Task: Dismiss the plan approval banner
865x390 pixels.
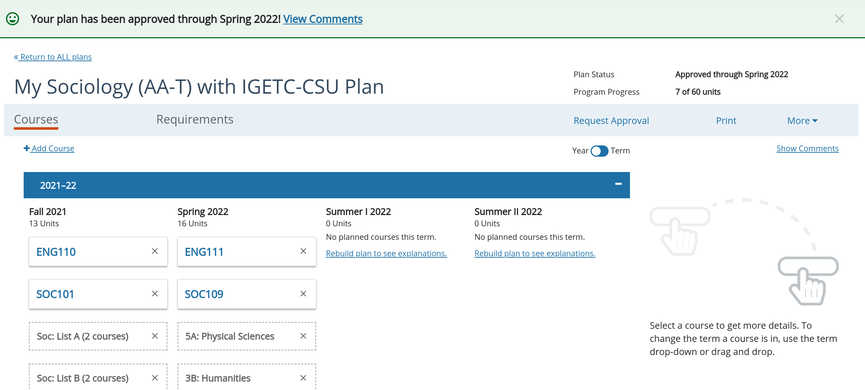Action: point(839,19)
